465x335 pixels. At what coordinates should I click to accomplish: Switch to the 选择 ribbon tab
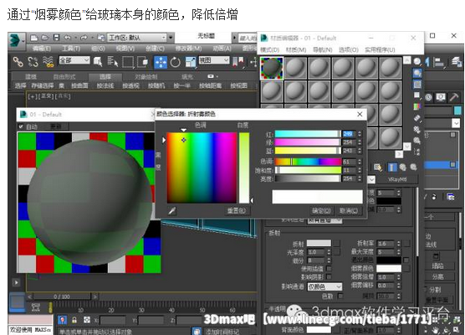click(x=105, y=77)
